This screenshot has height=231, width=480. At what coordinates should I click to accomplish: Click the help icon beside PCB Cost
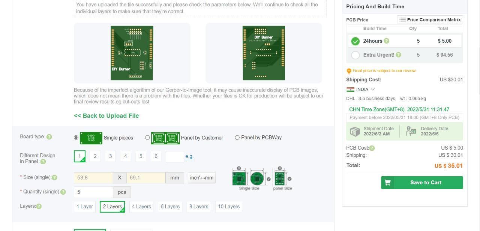[371, 148]
